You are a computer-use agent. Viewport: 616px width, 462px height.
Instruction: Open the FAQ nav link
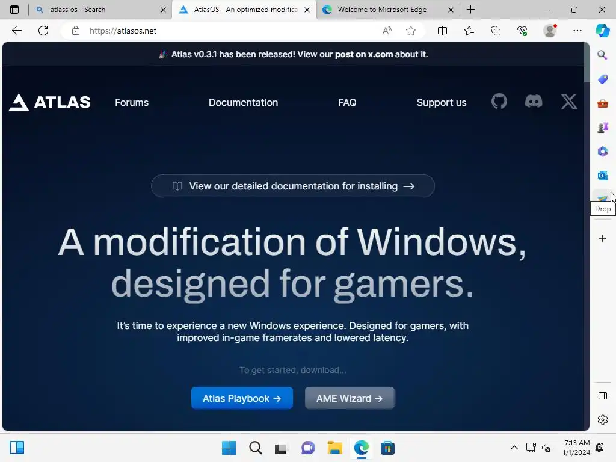point(347,102)
